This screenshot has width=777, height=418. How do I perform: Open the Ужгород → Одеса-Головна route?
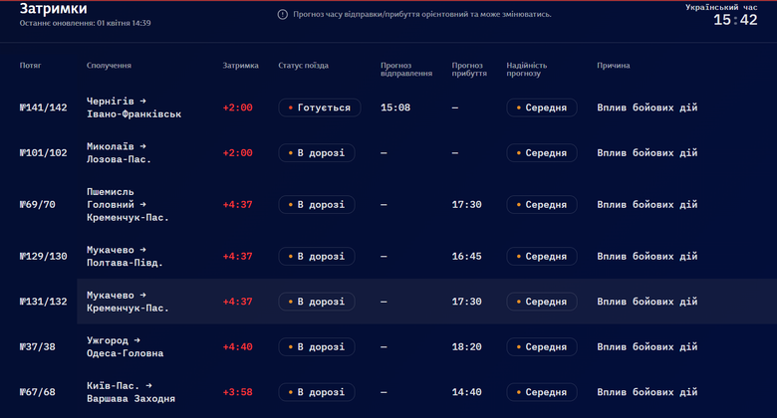[x=125, y=346]
